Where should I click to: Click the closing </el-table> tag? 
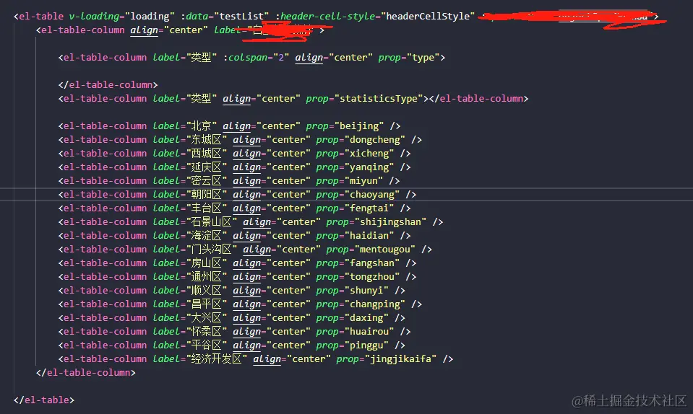pyautogui.click(x=44, y=400)
